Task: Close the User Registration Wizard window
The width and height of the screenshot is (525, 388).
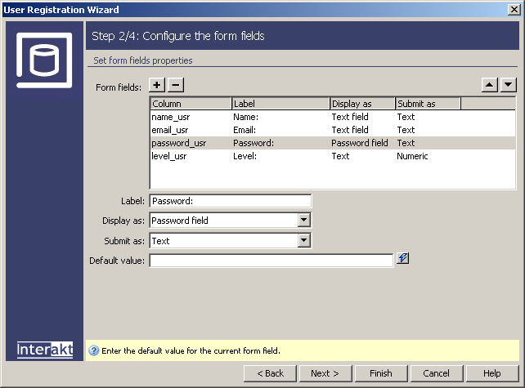Action: (513, 10)
